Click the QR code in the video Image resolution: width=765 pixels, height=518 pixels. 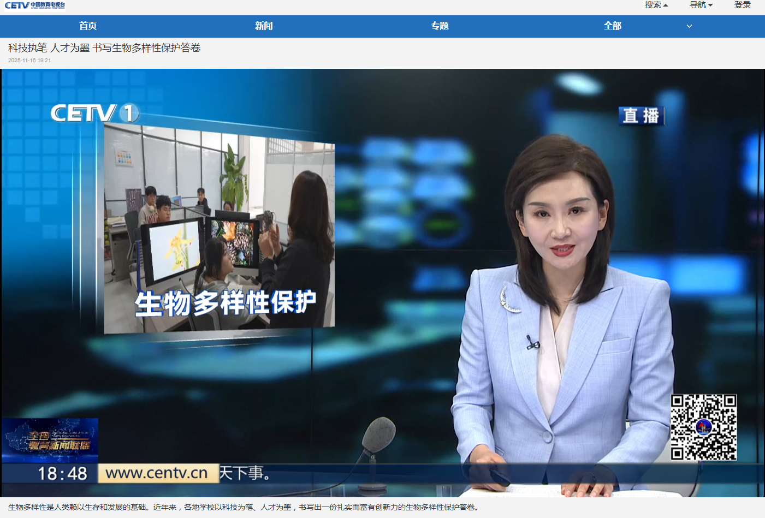703,427
